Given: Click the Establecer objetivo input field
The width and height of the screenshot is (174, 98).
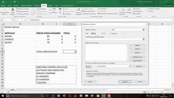Looking at the screenshot, I should coord(127,30).
